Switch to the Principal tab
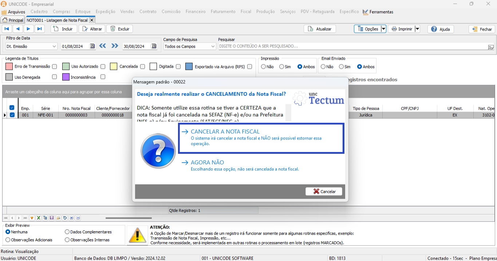Image resolution: width=497 pixels, height=261 pixels. tap(13, 20)
